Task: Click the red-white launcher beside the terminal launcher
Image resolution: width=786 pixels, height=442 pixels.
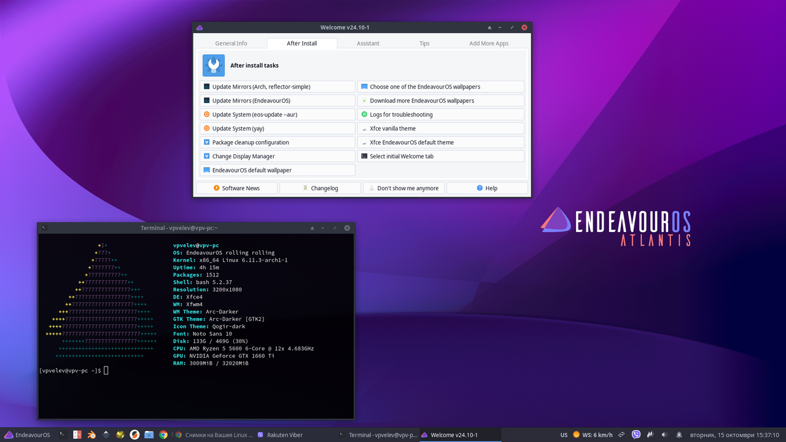Action: coord(77,435)
